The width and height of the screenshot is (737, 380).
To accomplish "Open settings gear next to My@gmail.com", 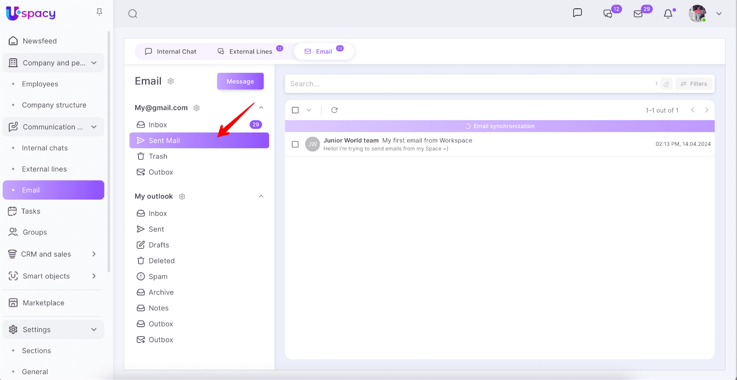I will tap(197, 108).
